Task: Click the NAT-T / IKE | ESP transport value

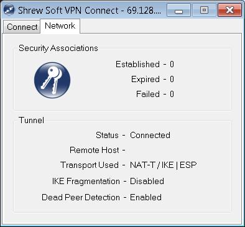Action: [x=164, y=165]
